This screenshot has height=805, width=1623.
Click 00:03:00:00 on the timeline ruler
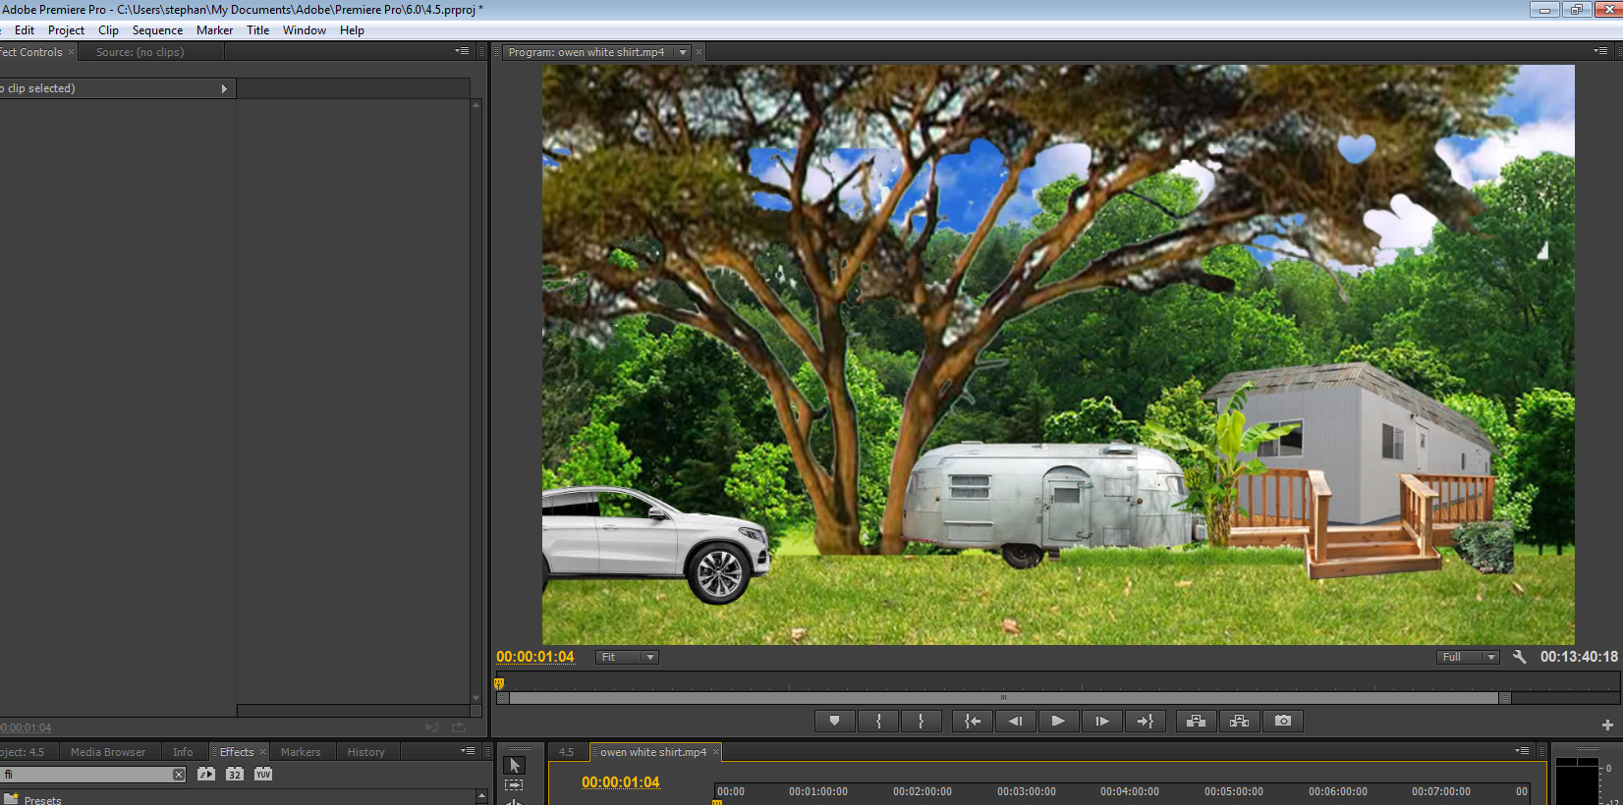click(1027, 791)
